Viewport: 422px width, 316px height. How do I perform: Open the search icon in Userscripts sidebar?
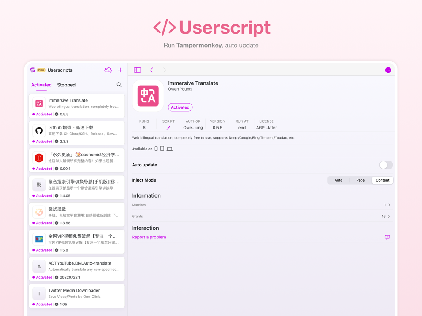point(119,85)
